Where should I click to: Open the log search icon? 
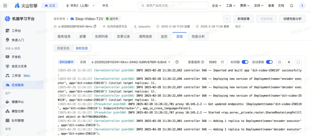(x=280, y=62)
